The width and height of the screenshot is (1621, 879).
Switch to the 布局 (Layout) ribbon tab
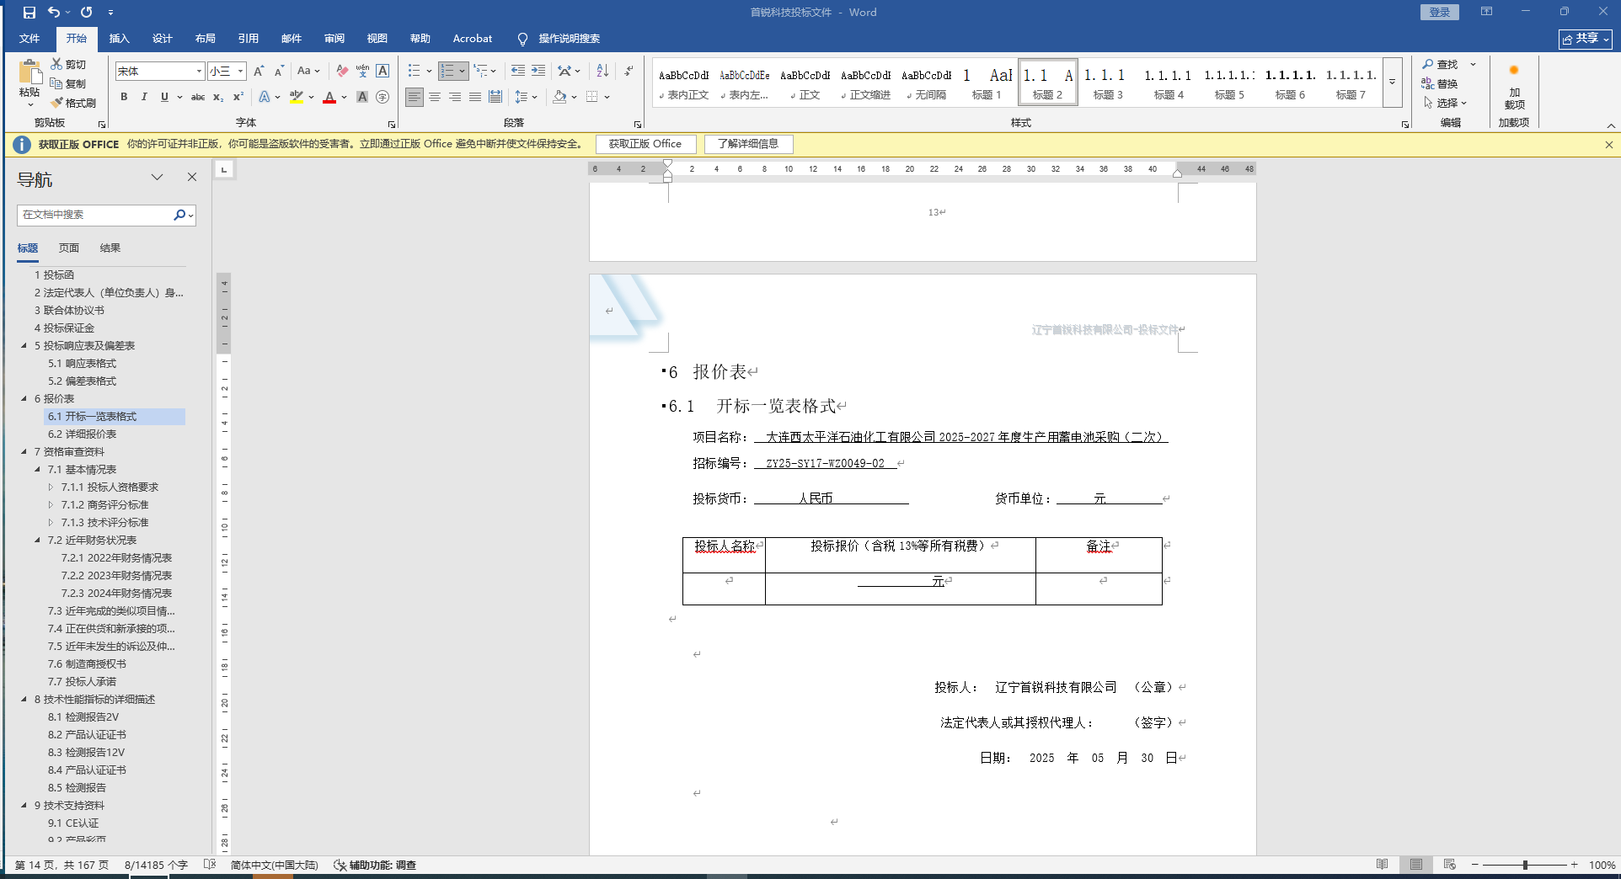coord(206,39)
